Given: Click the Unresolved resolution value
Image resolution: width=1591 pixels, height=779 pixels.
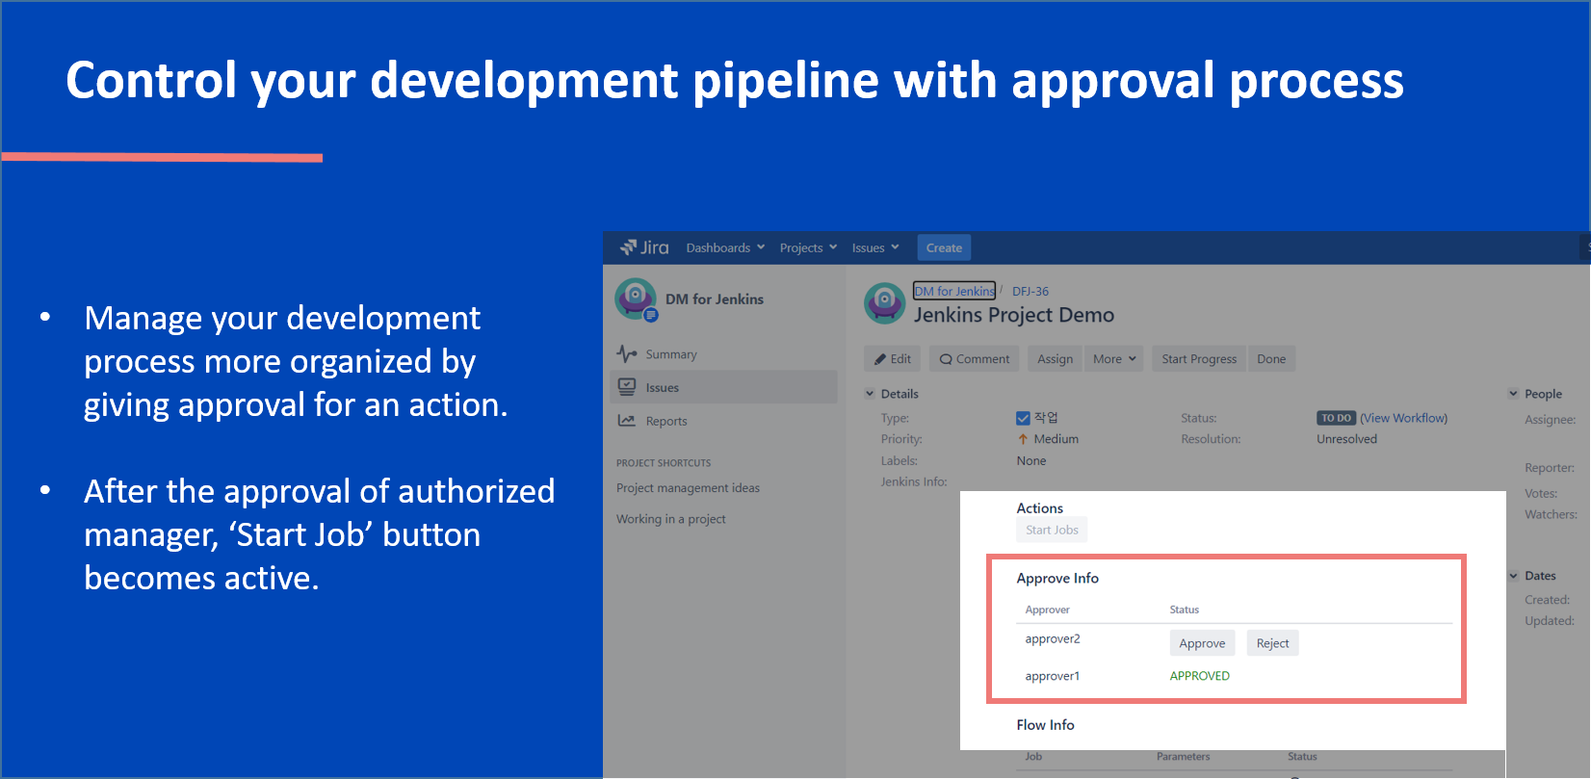Looking at the screenshot, I should click(1346, 439).
